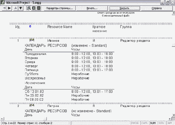The image size is (175, 125).
Task: Go to previous page with left arrow
Action: click(4, 8)
